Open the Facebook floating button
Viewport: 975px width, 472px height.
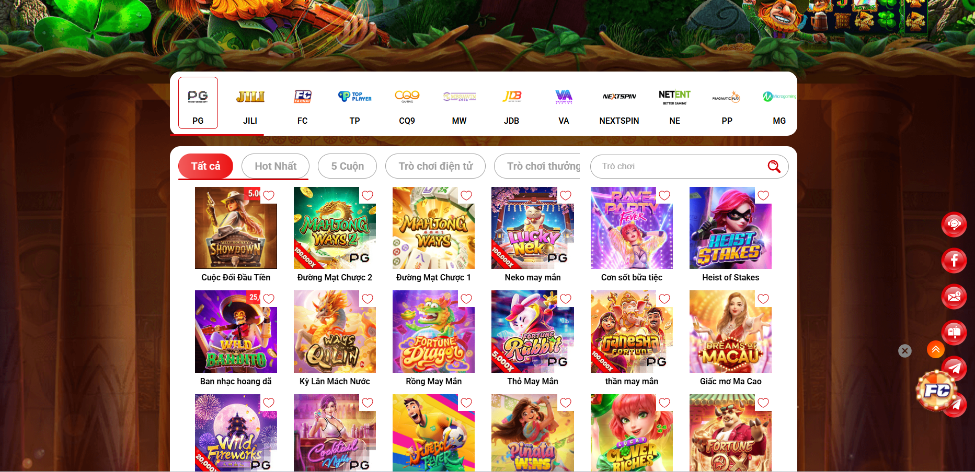(x=954, y=260)
